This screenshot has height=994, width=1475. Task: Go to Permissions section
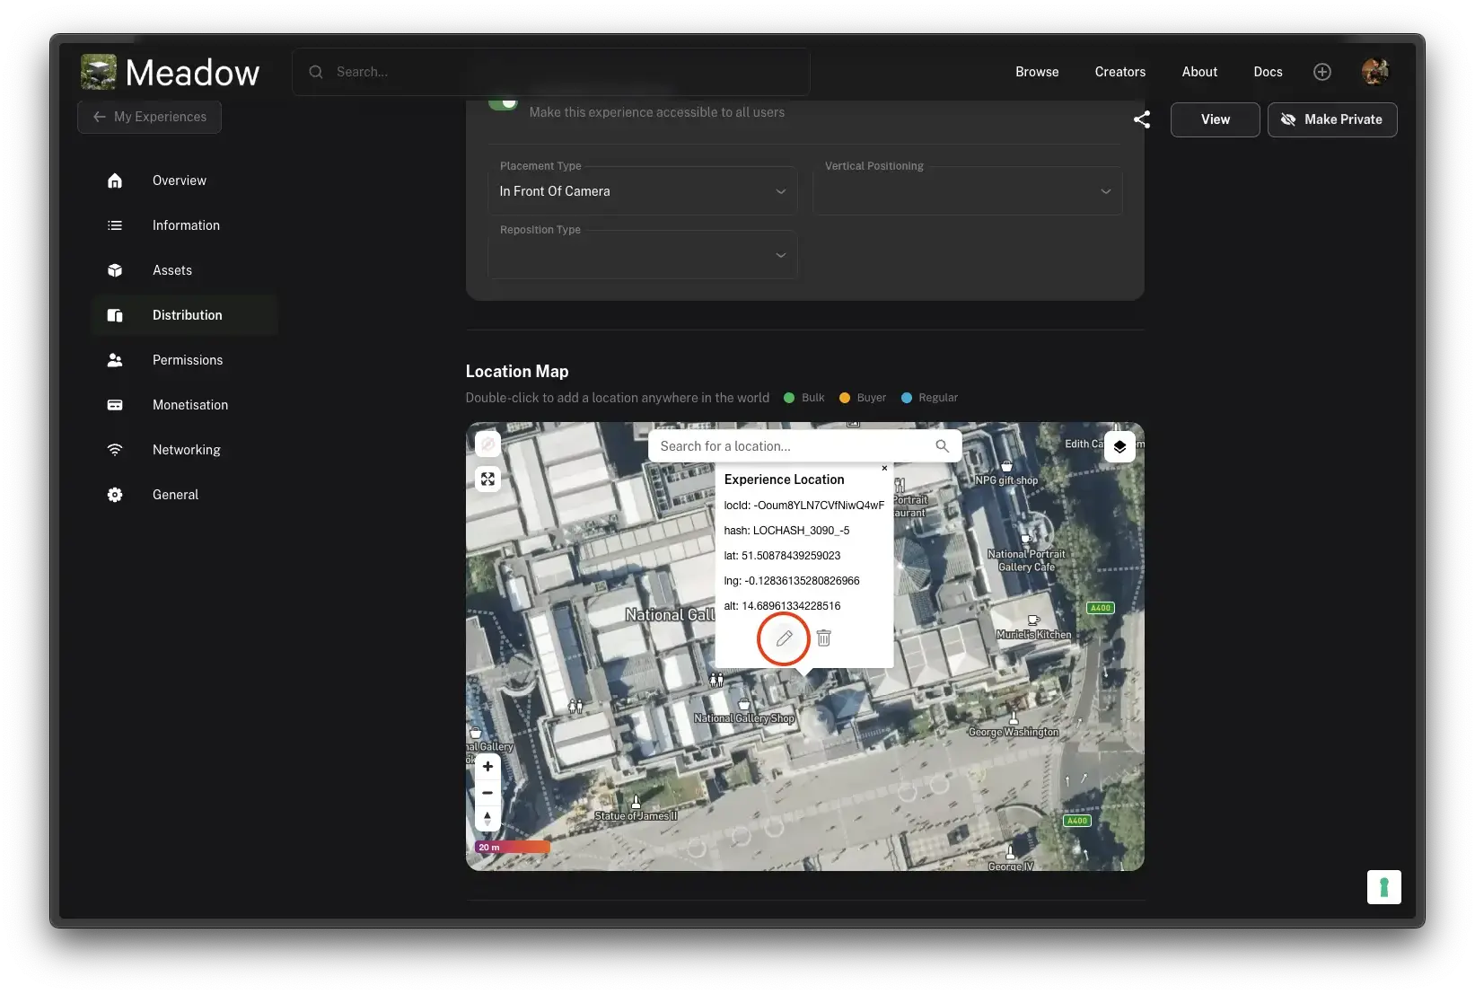pos(187,360)
